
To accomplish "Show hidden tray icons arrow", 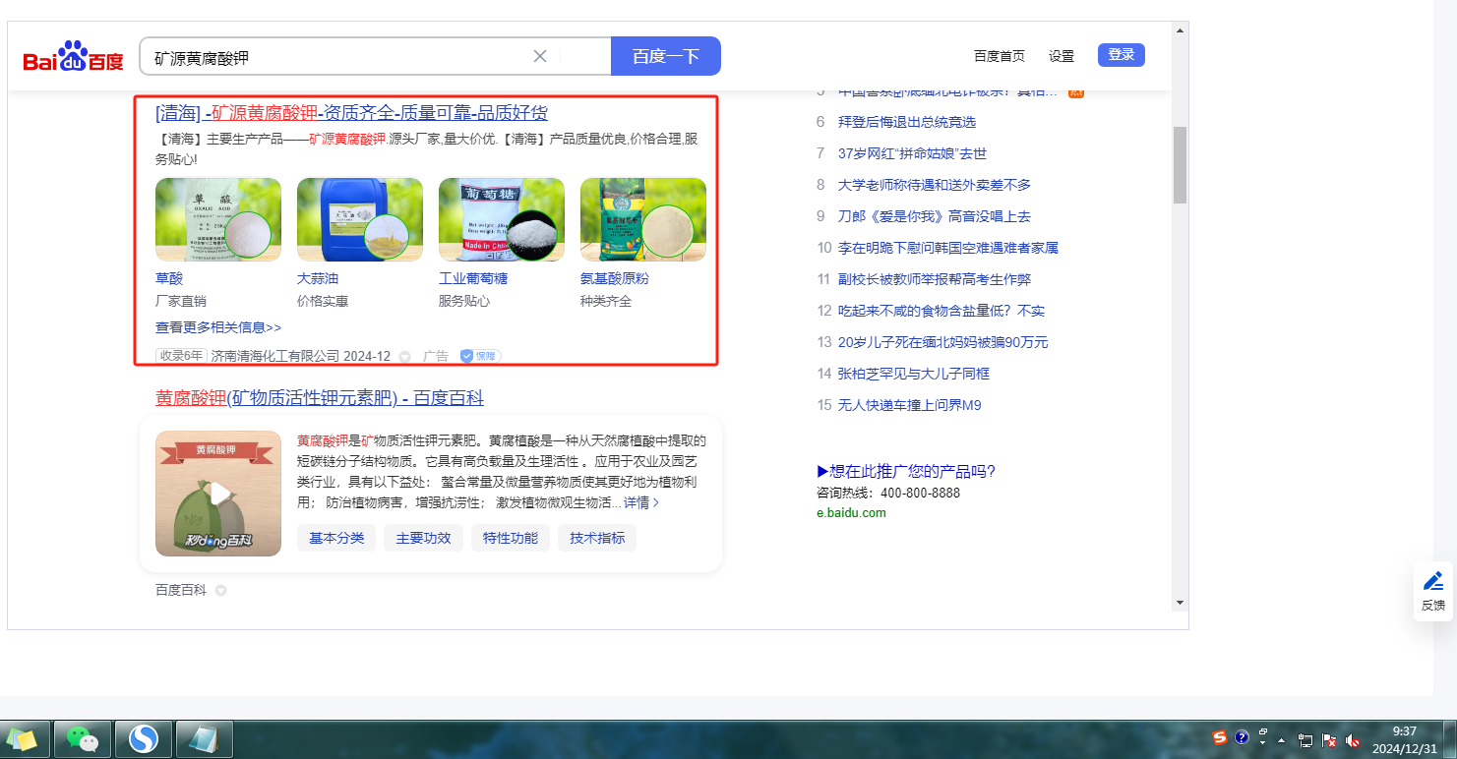I will click(x=1281, y=740).
